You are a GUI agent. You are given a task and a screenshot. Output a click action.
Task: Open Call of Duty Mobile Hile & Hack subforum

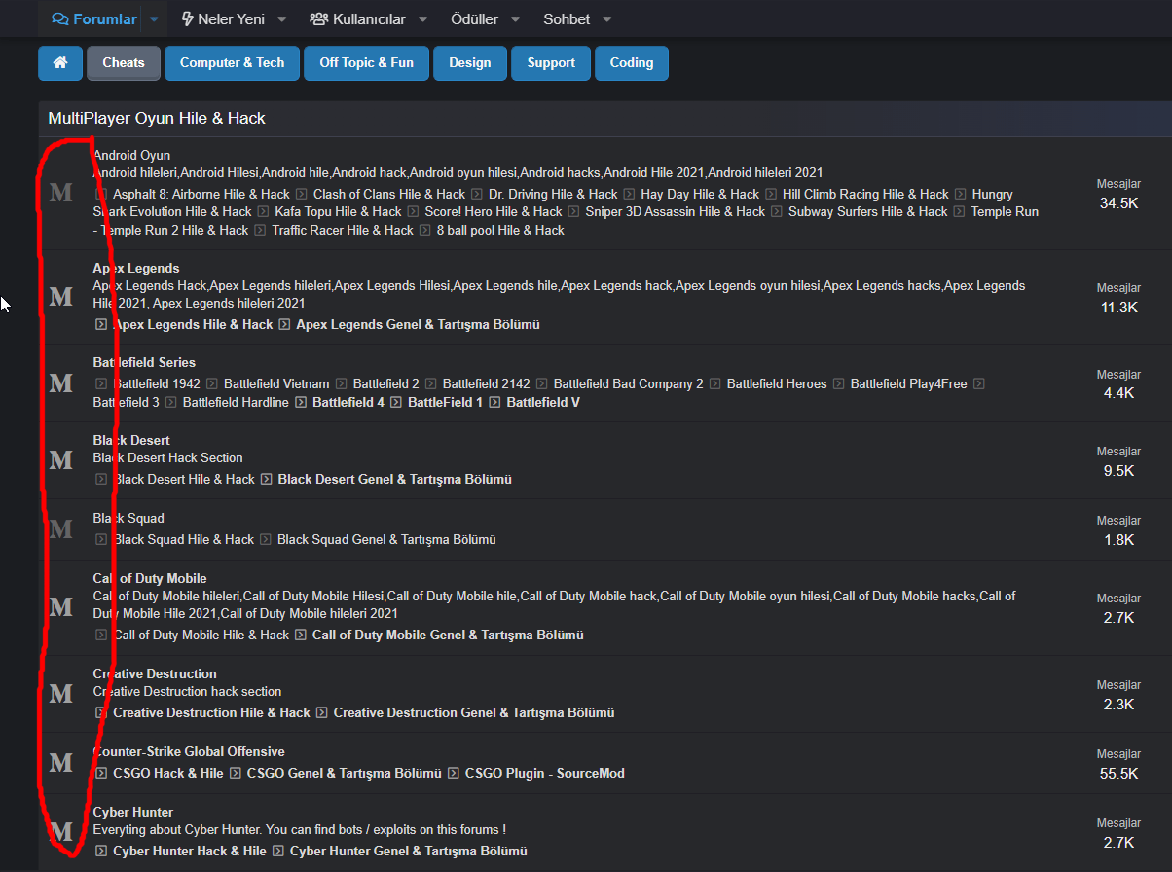pos(201,635)
